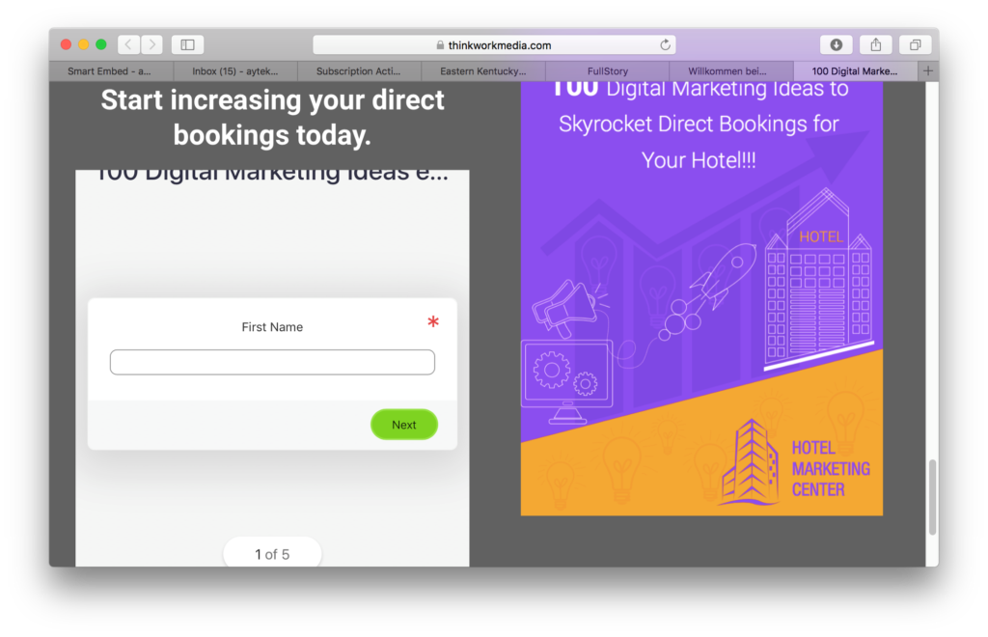Switch to the Smart Embed tab

tap(110, 71)
